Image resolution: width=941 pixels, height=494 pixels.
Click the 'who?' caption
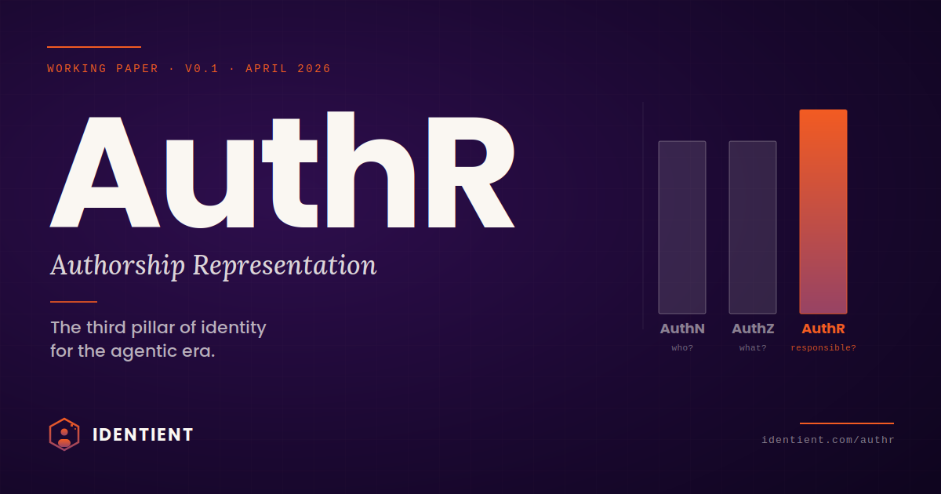(682, 347)
